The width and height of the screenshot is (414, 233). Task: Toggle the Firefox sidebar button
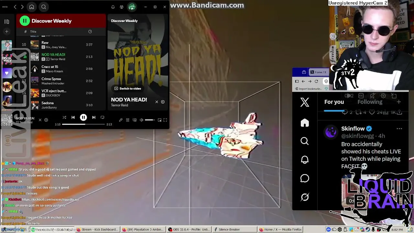[x=297, y=81]
